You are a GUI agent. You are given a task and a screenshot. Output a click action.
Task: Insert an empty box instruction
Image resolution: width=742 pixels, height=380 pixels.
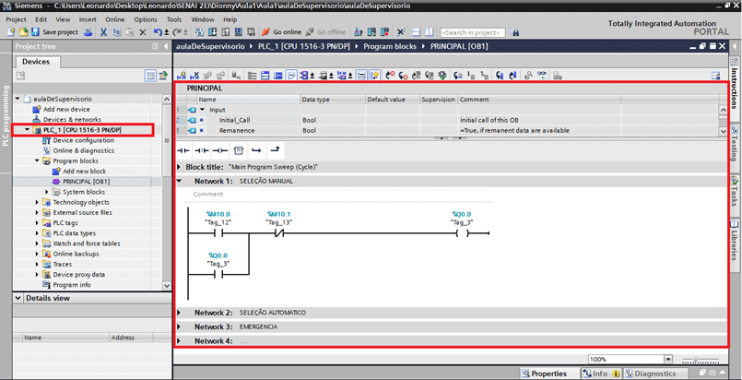239,150
